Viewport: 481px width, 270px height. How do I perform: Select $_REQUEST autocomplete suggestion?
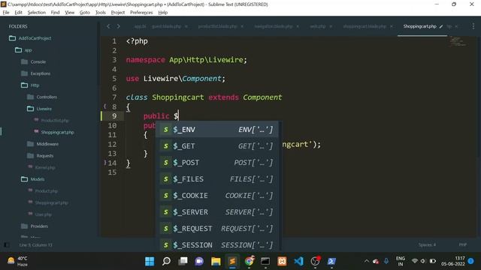pyautogui.click(x=216, y=228)
